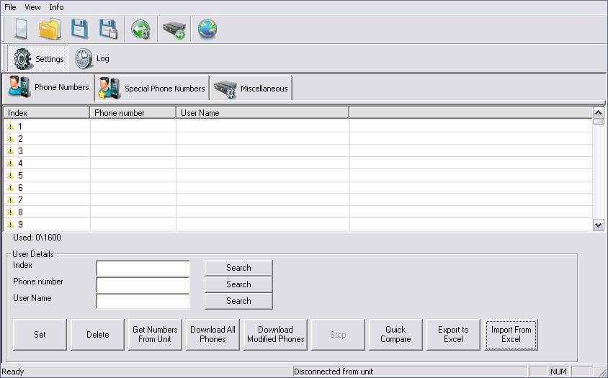The image size is (608, 378).
Task: Select the Settings view
Action: point(40,58)
